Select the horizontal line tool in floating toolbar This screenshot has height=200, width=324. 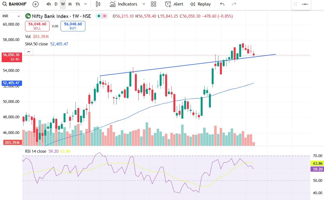point(305,4)
